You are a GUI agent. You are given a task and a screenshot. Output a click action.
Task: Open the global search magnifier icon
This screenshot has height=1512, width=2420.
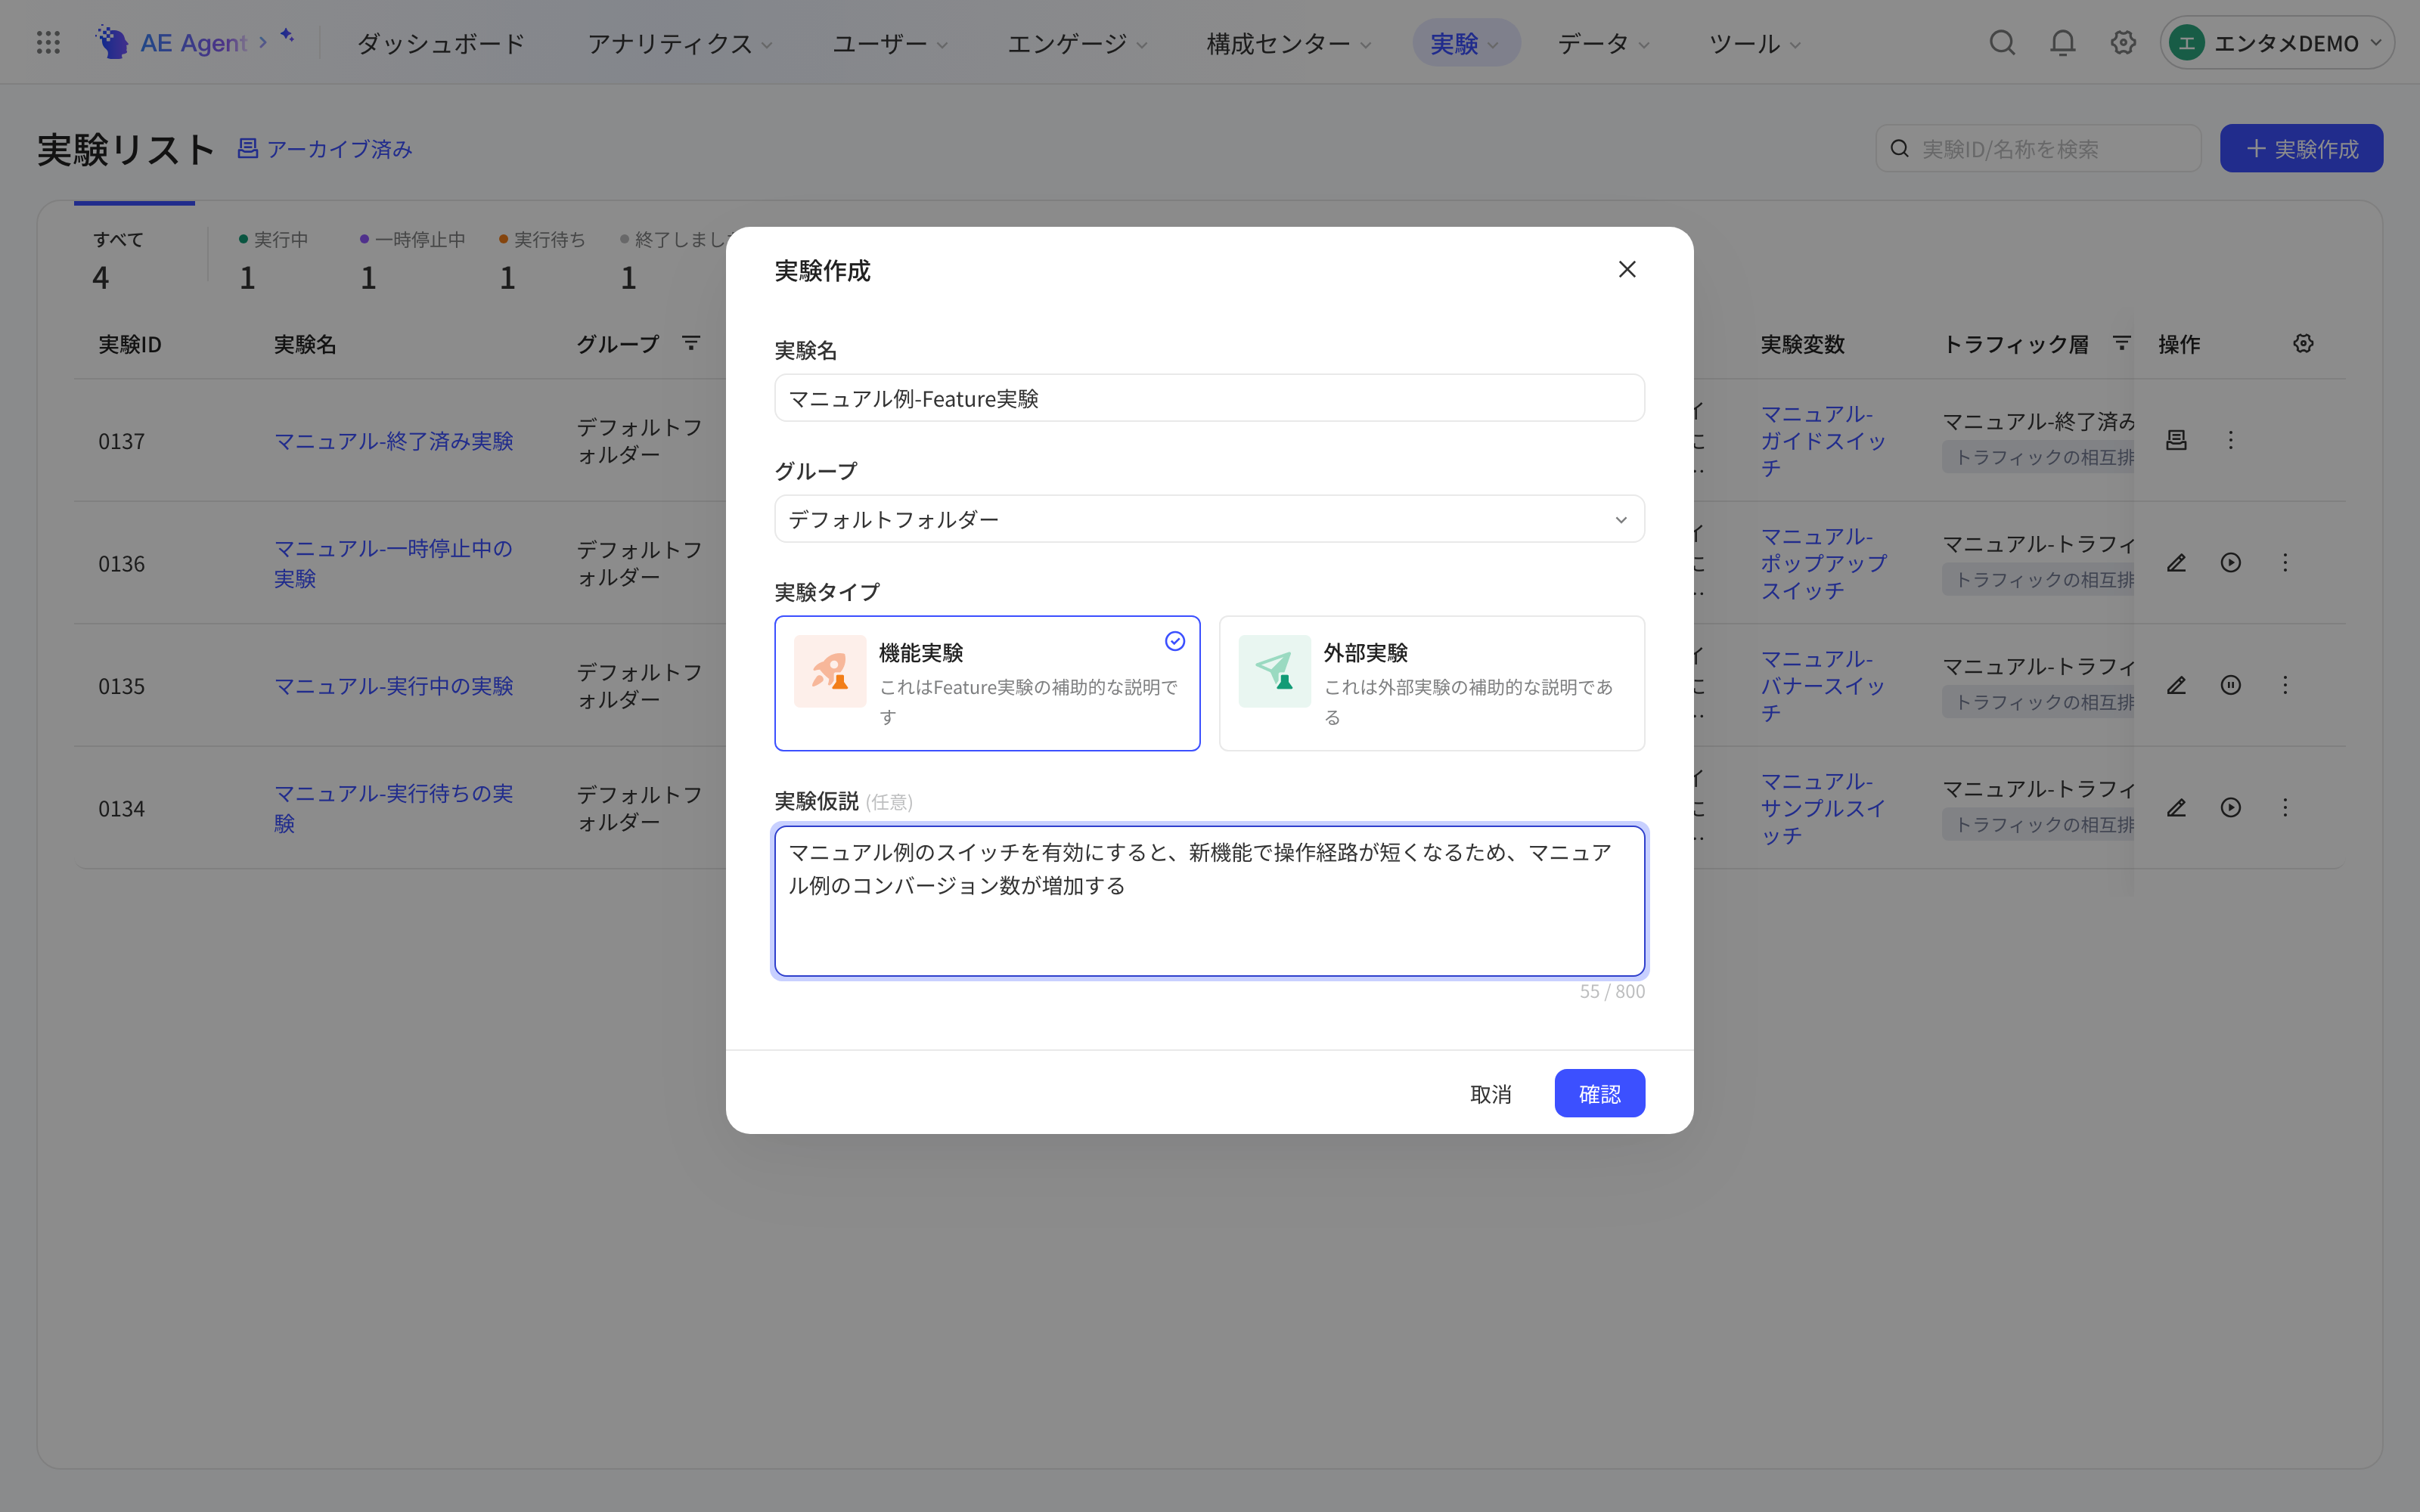[x=2002, y=43]
